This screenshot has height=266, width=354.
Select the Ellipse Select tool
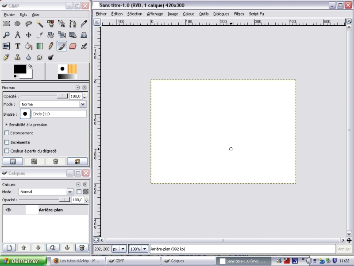click(17, 23)
